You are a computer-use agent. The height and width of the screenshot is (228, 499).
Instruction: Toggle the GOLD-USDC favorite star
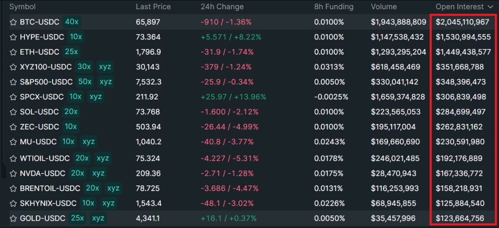tap(13, 218)
